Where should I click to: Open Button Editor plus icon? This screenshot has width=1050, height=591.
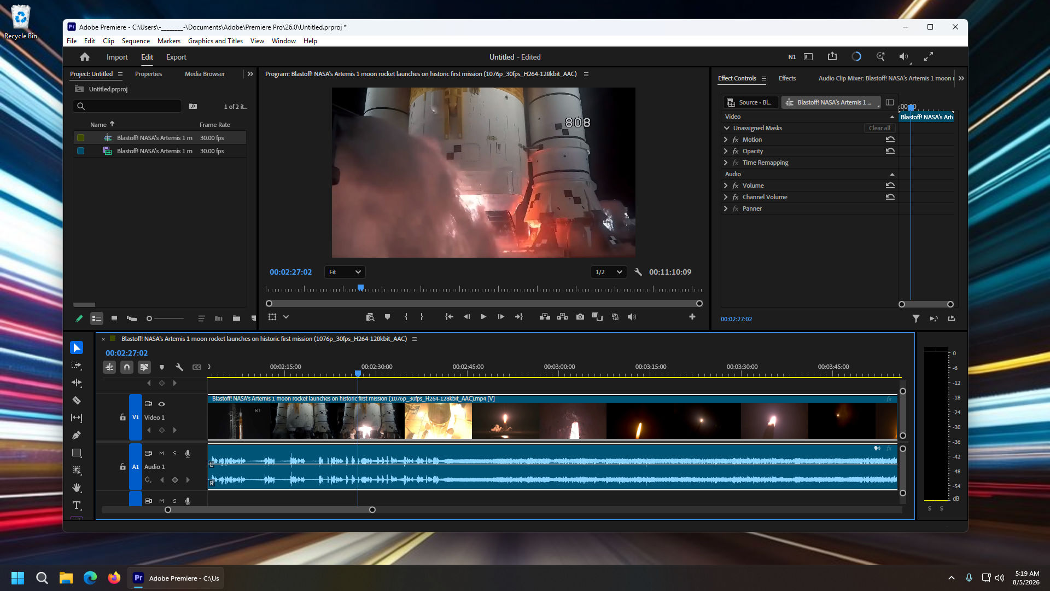692,317
